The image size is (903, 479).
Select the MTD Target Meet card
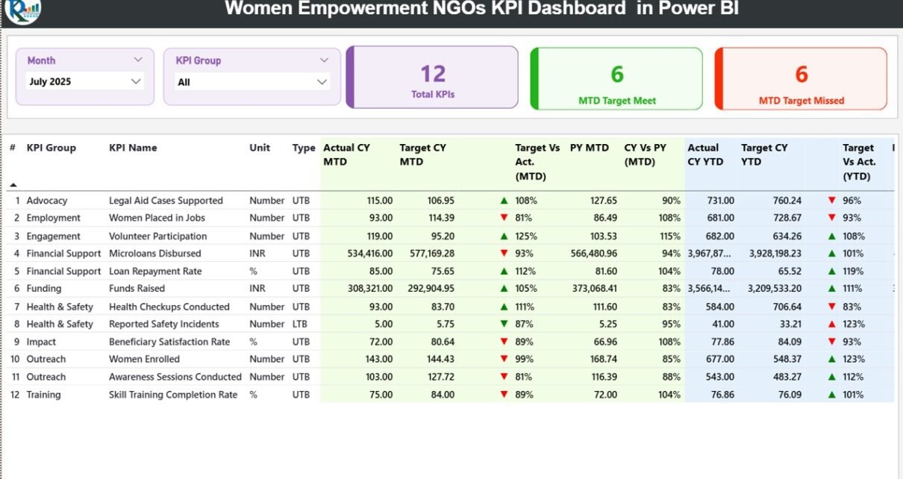[x=617, y=79]
